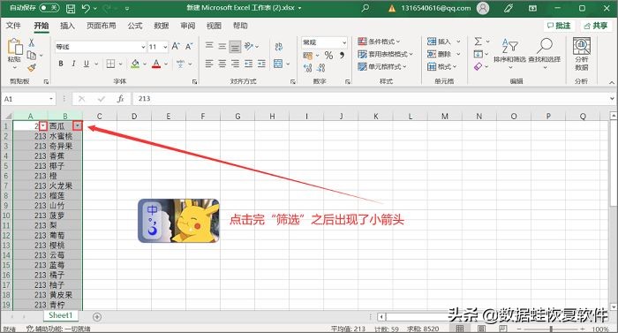The width and height of the screenshot is (618, 333).
Task: Increase font size with larger A icon
Action: pyautogui.click(x=176, y=47)
